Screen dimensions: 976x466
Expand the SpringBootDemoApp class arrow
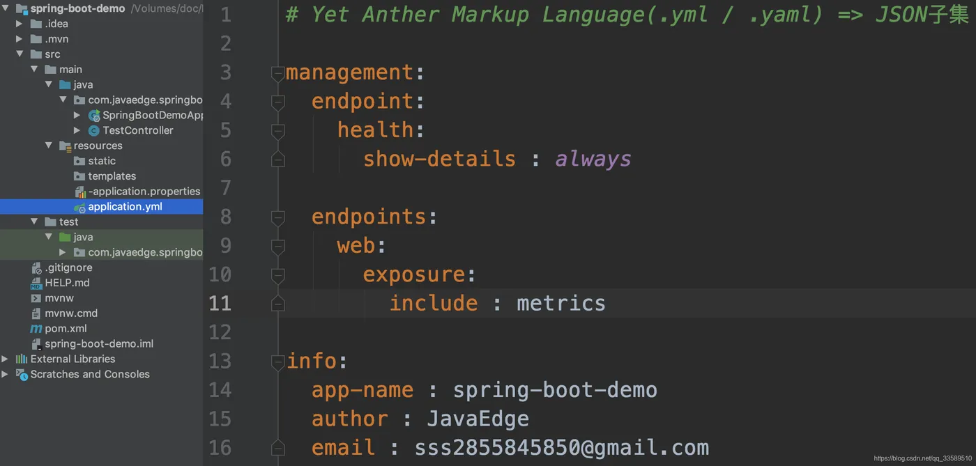point(77,116)
